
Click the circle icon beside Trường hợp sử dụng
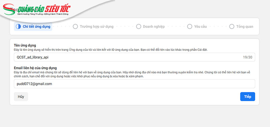pos(75,27)
